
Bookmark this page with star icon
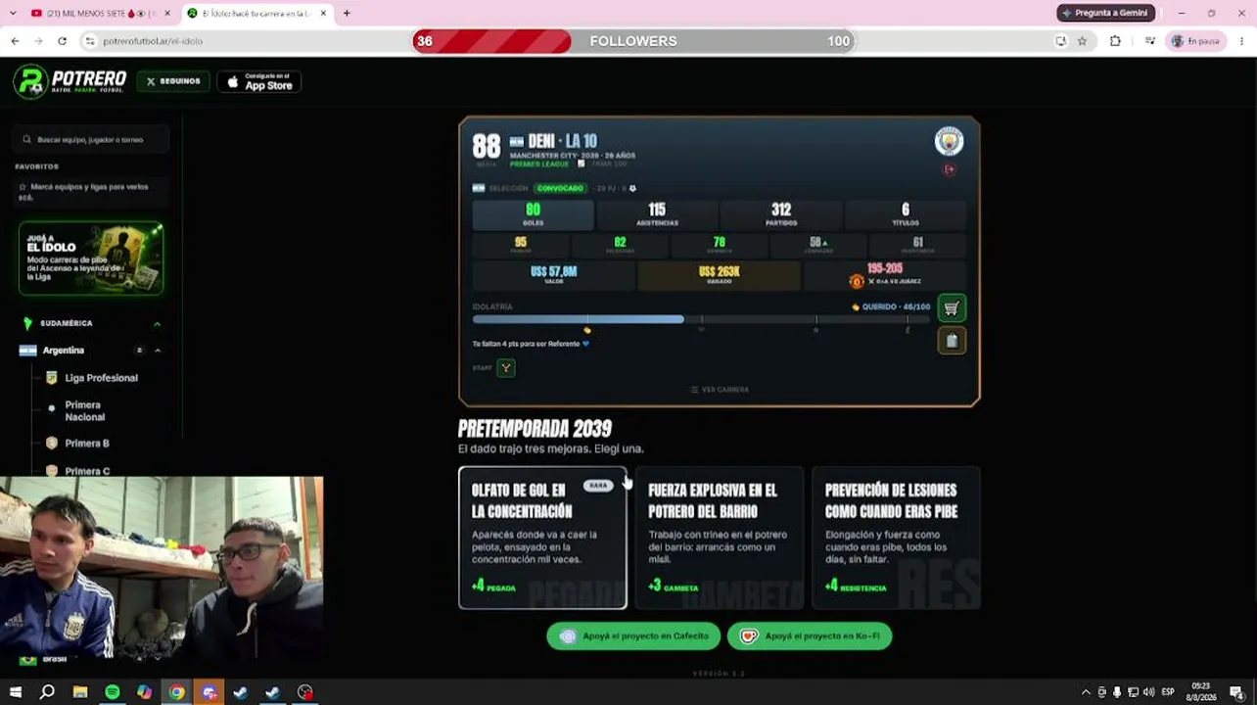tap(1082, 41)
